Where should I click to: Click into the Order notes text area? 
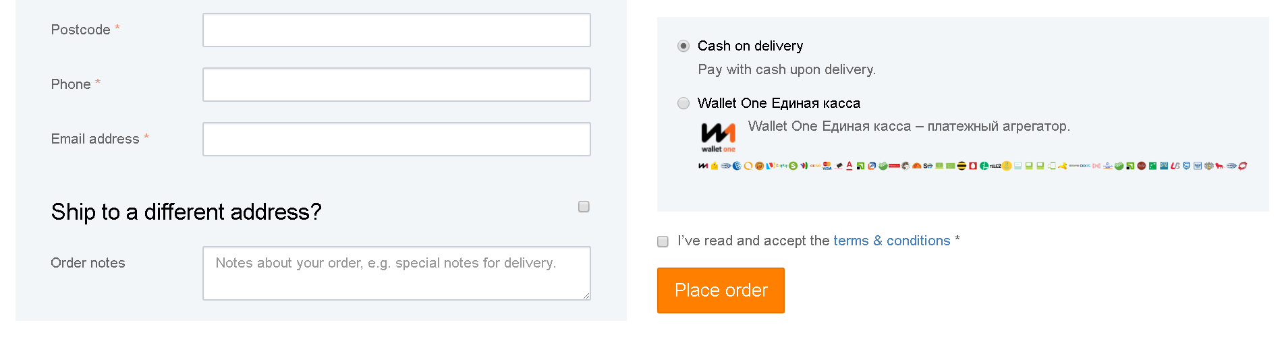click(397, 273)
